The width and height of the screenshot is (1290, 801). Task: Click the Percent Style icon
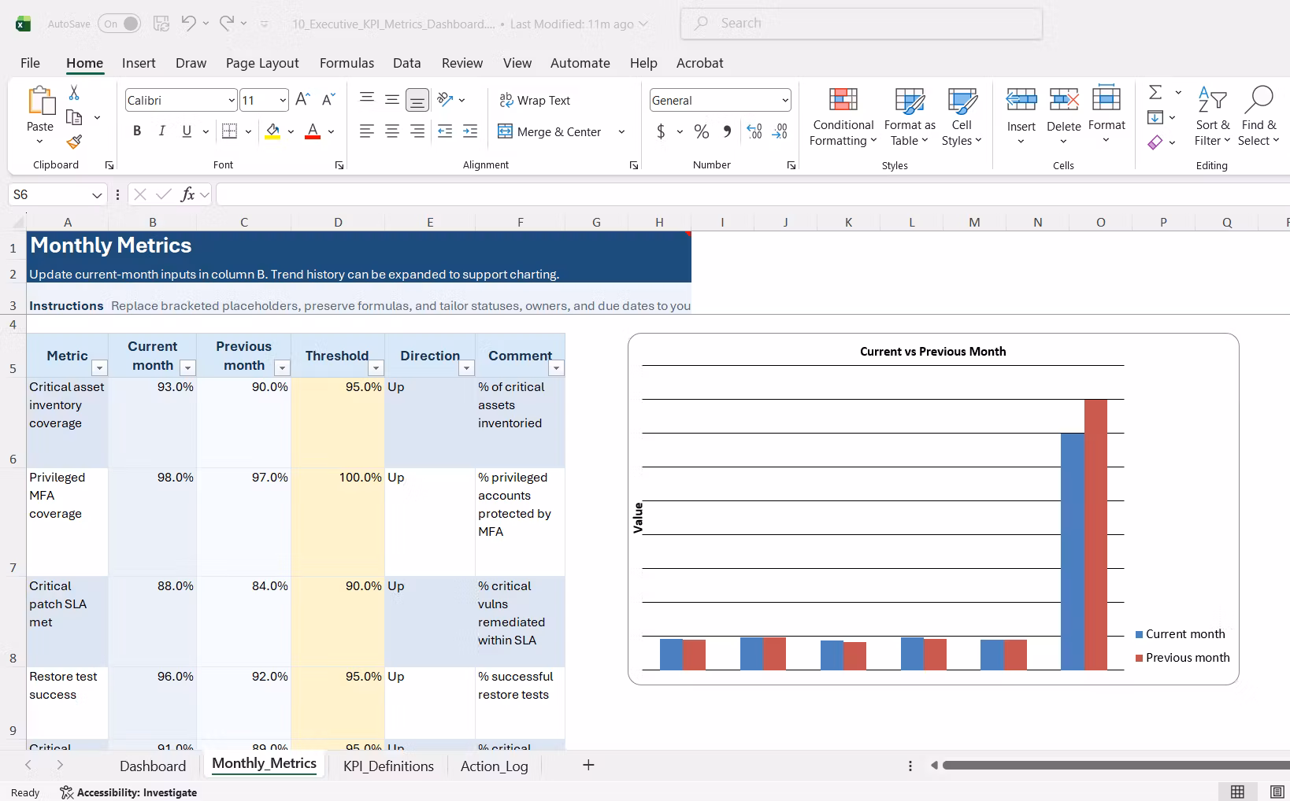pyautogui.click(x=701, y=131)
